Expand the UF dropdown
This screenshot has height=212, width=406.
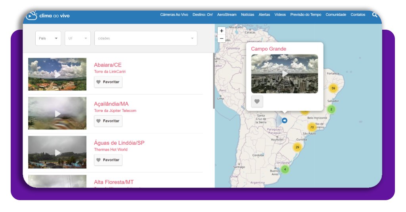(x=78, y=38)
